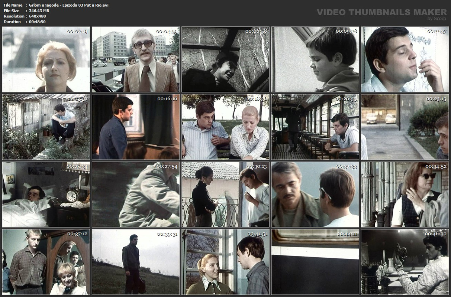
Task: Select the thumbnail at 00:27:54
Action: (136, 195)
